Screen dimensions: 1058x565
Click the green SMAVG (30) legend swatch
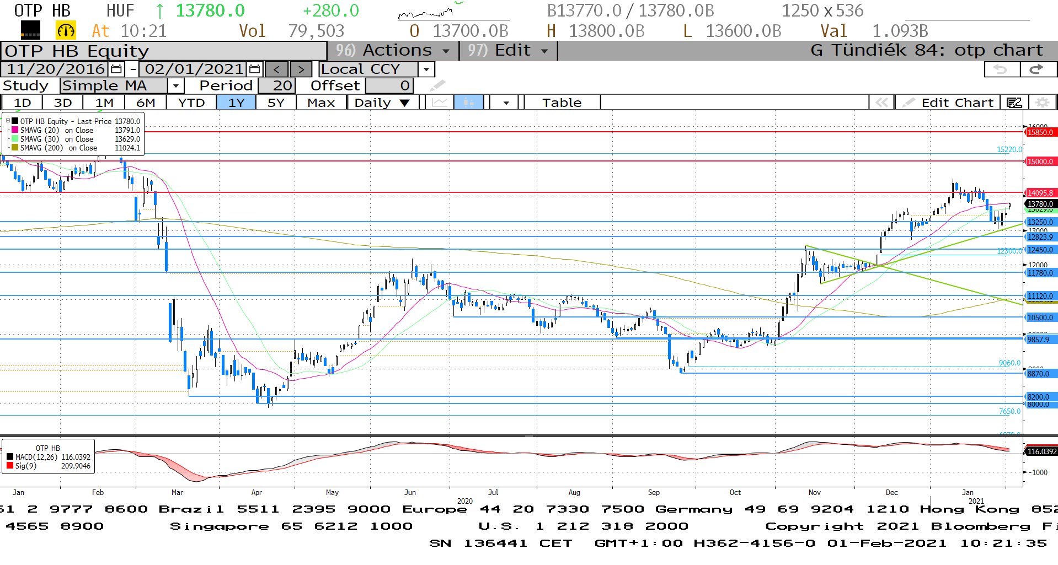tap(15, 139)
